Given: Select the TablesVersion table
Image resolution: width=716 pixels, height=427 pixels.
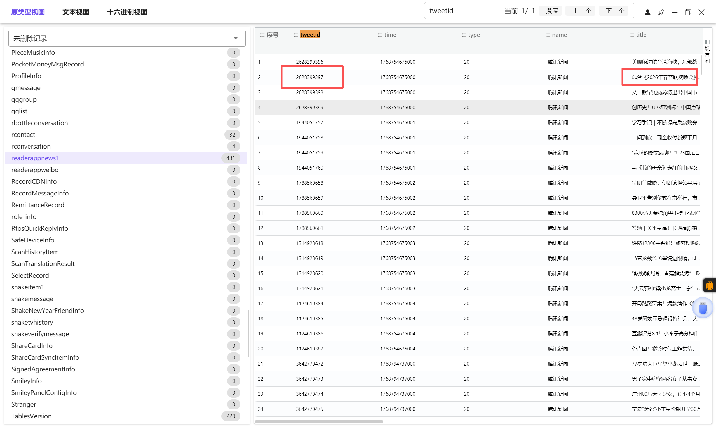Looking at the screenshot, I should click(126, 416).
